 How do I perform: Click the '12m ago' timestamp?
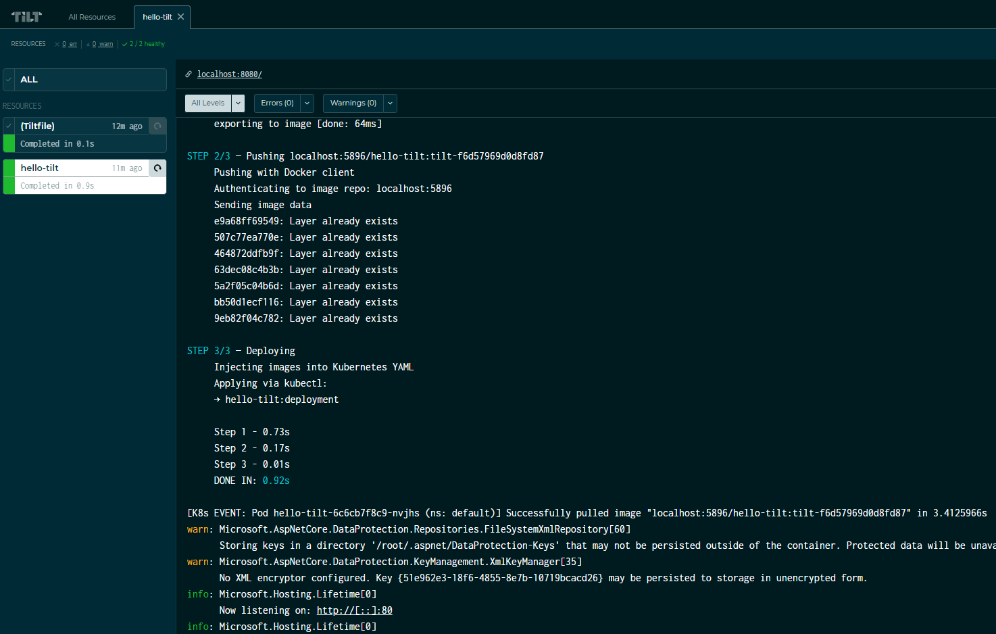click(x=127, y=126)
